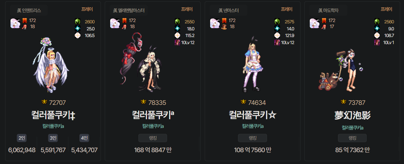Click the pink gift icon beside 10Lv 1
This screenshot has height=164, width=404.
(x=377, y=42)
